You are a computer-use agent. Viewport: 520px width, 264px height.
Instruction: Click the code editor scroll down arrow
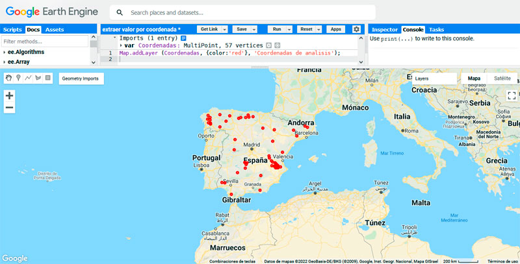tap(361, 62)
